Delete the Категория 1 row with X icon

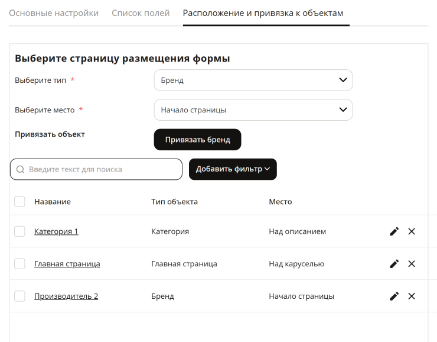[x=412, y=231]
